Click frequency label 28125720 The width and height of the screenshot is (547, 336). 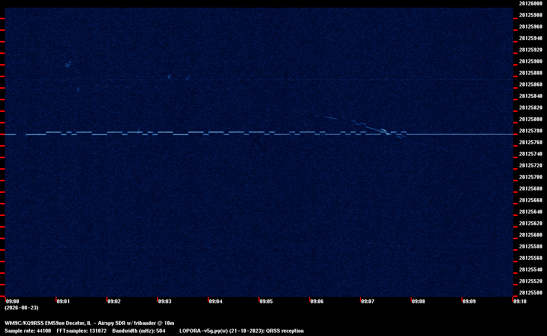click(531, 165)
